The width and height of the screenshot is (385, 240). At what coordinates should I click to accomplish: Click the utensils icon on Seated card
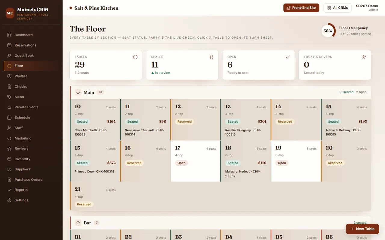[211, 57]
